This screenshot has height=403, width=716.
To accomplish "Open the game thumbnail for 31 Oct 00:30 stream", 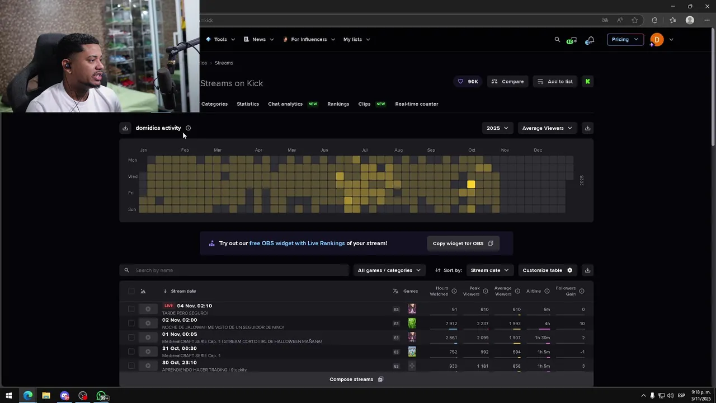I will [x=412, y=352].
